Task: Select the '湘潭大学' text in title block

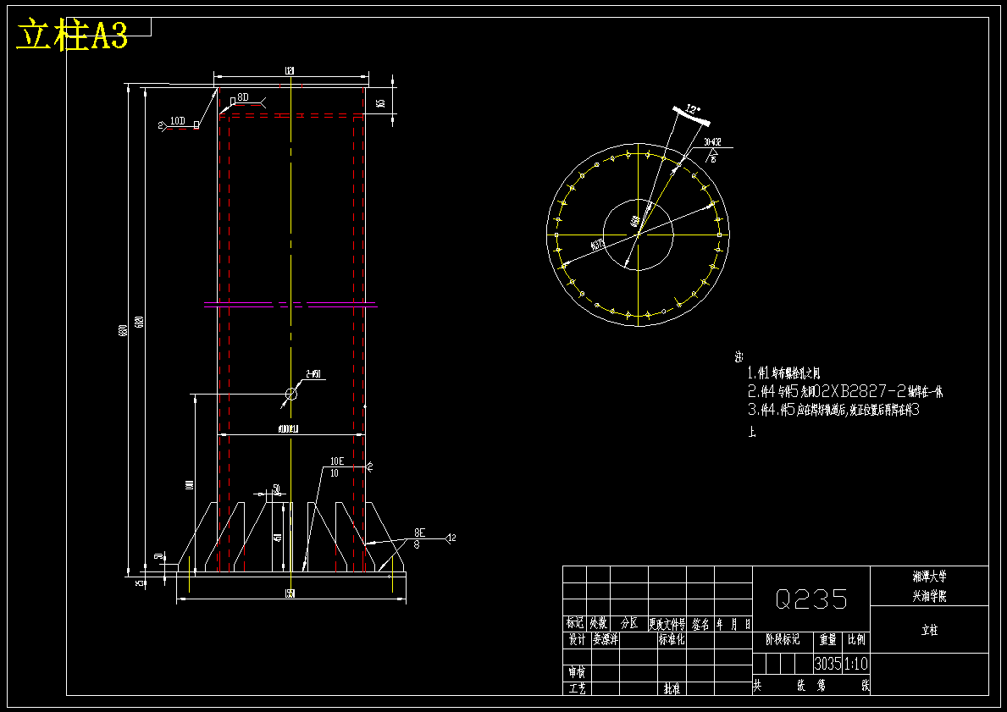Action: (x=929, y=577)
